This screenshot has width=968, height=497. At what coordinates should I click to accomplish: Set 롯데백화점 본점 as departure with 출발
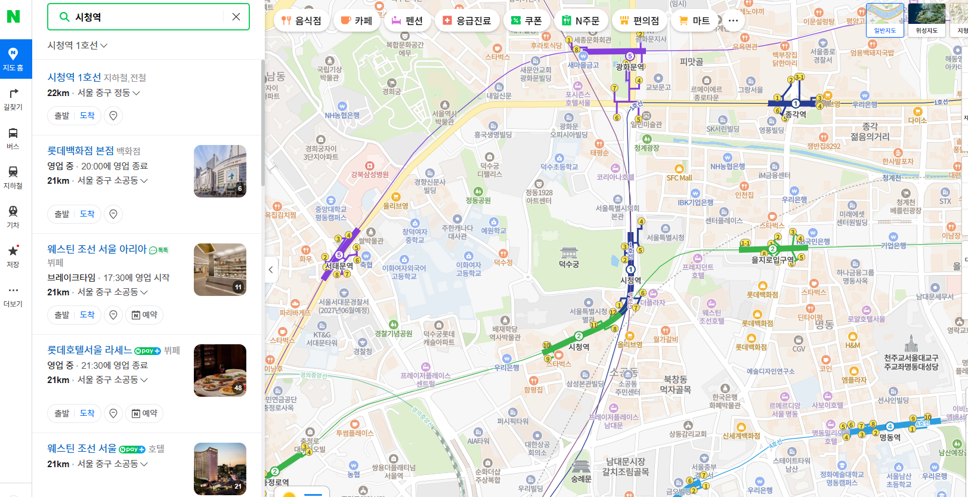[x=62, y=214]
